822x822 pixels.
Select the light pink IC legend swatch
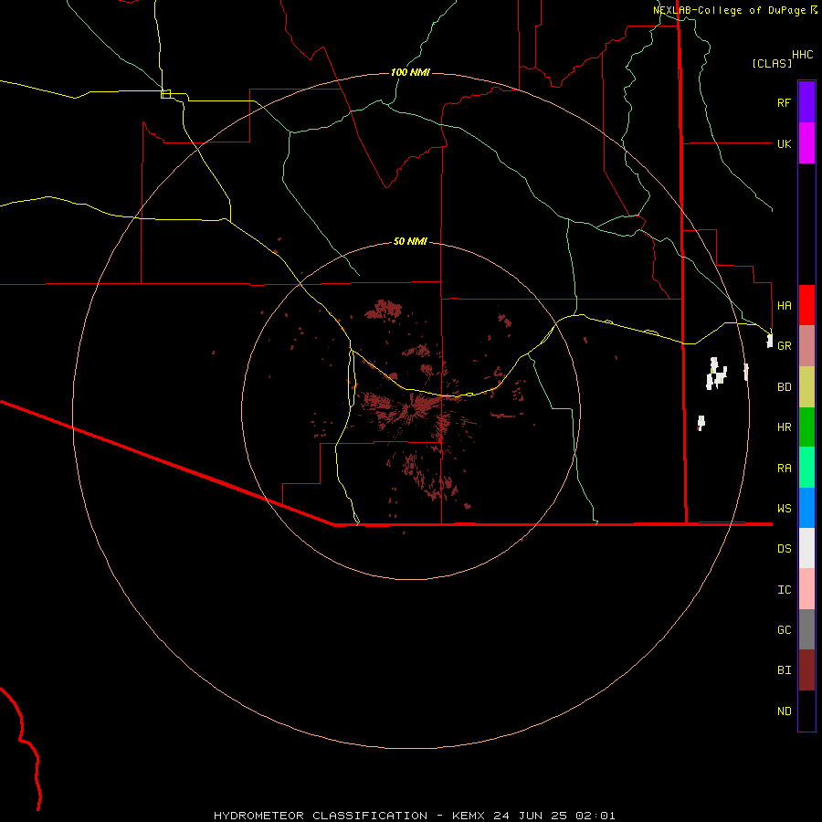click(x=806, y=589)
